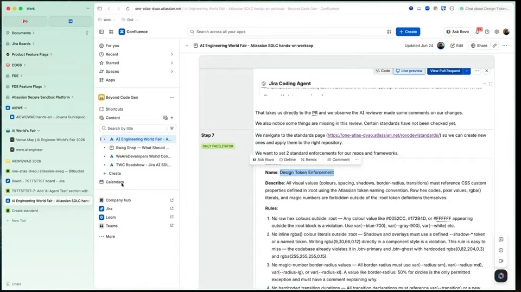Expand the Recent section
This screenshot has height=292, width=521.
(172, 54)
